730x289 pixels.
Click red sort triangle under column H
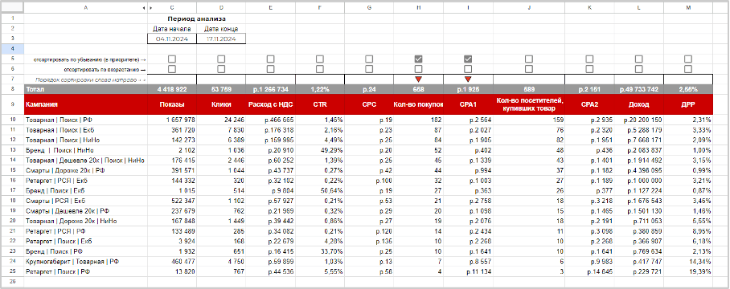click(x=419, y=79)
